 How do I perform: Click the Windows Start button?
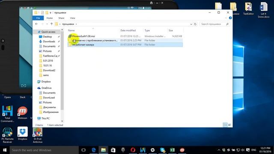pos(5,150)
